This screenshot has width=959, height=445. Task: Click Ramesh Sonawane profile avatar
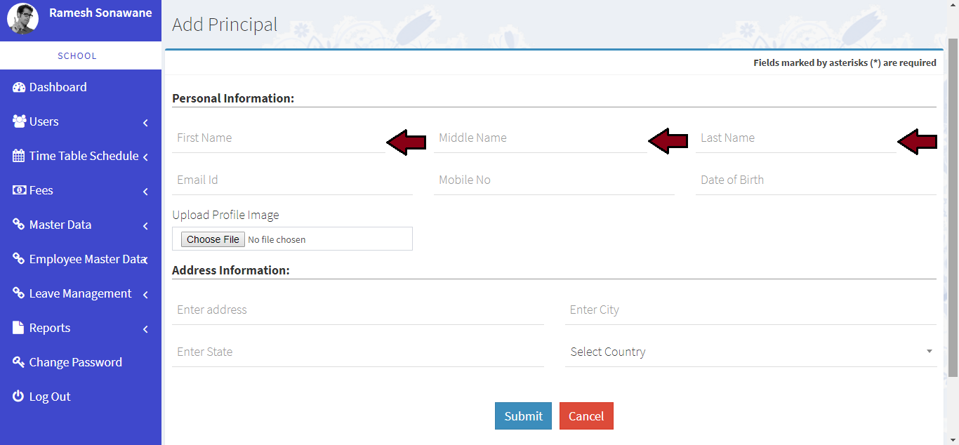(x=22, y=19)
